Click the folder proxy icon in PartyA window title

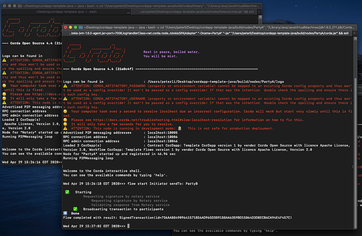click(81, 27)
